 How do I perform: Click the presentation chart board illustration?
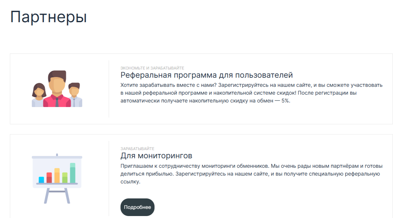coord(57,178)
